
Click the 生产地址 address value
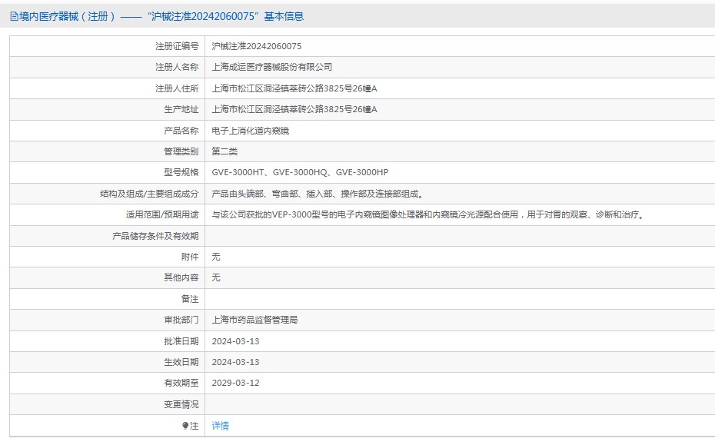[294, 109]
